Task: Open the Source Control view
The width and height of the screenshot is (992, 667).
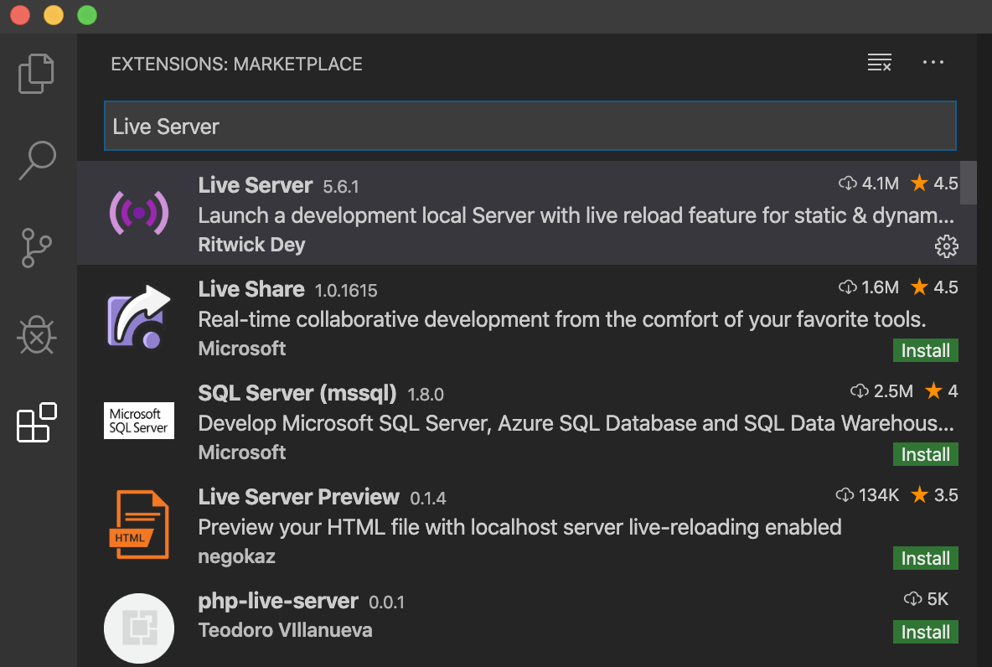Action: click(x=36, y=247)
